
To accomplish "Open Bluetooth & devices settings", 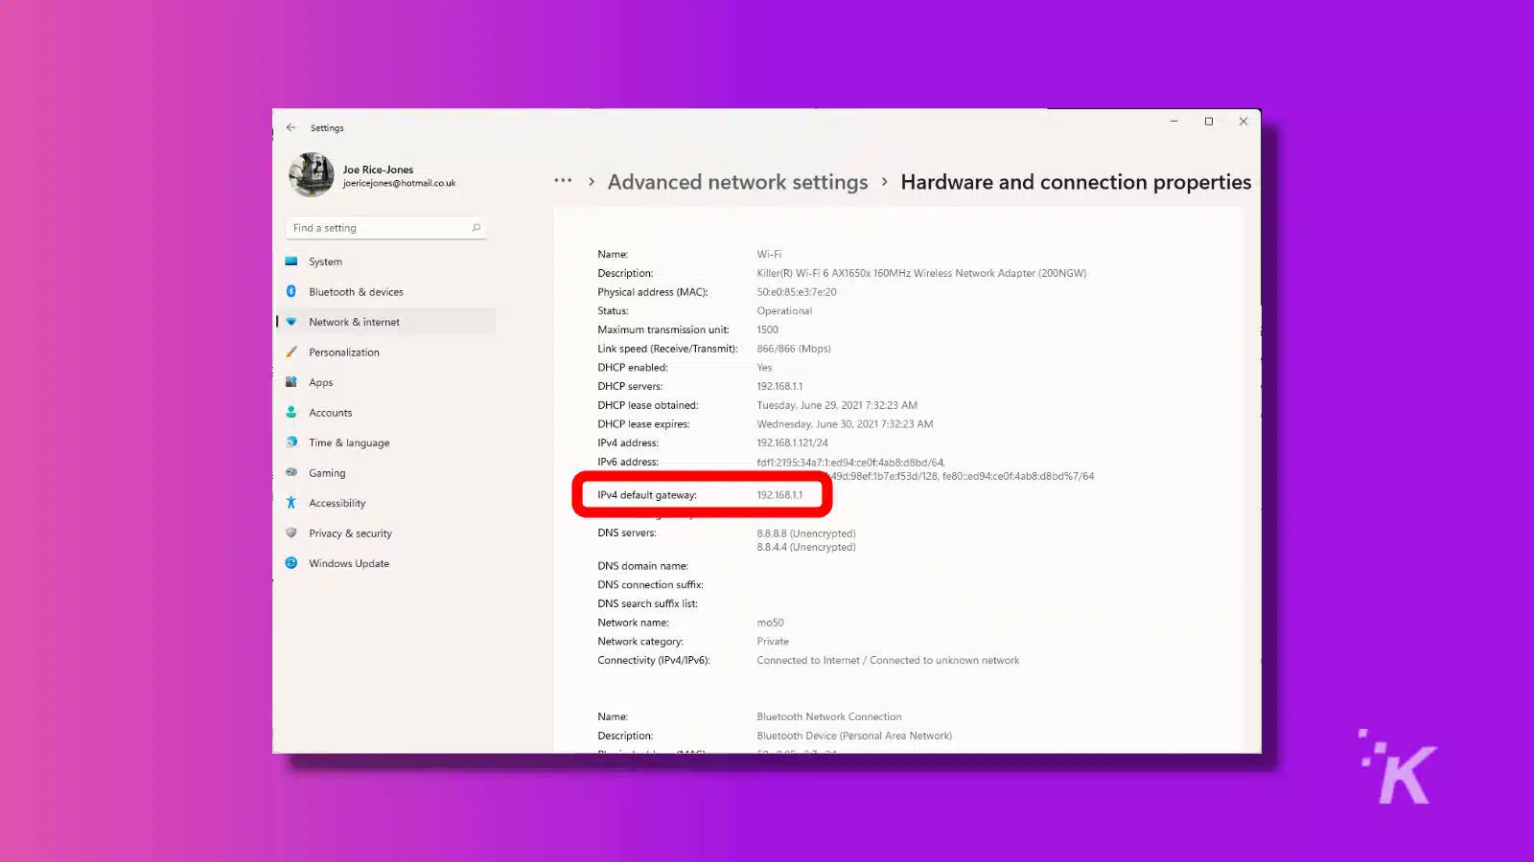I will [356, 291].
